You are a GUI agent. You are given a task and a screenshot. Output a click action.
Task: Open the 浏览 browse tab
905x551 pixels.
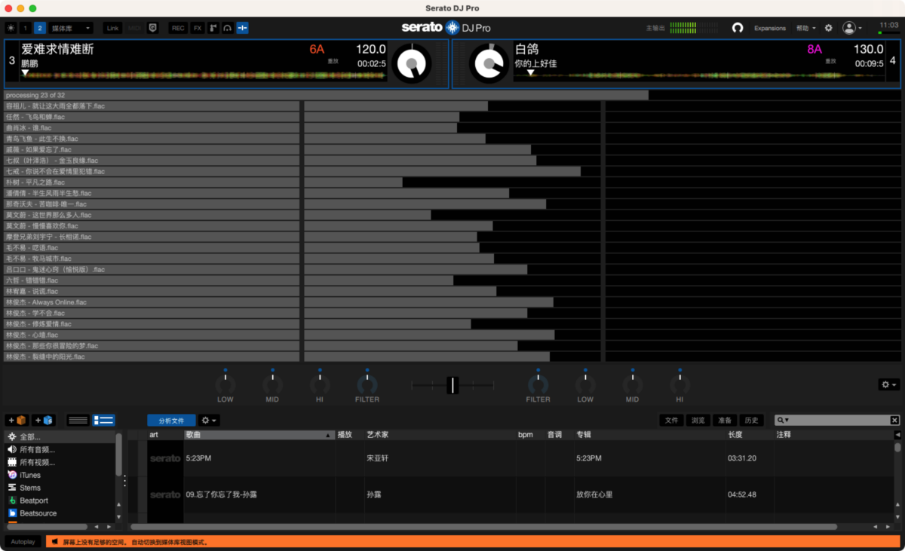[x=698, y=421]
